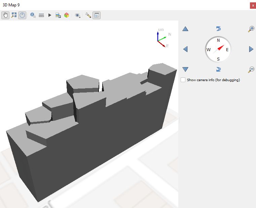Image resolution: width=256 pixels, height=208 pixels.
Task: Close the 3D Map 9 window
Action: 253,5
